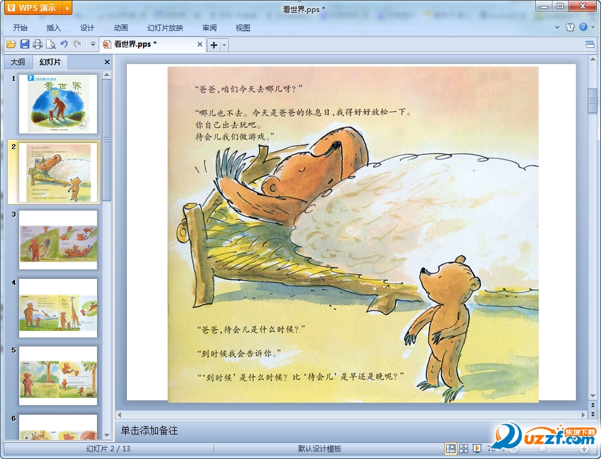The image size is (601, 459).
Task: Close the slide thumbnail pane
Action: tap(107, 62)
